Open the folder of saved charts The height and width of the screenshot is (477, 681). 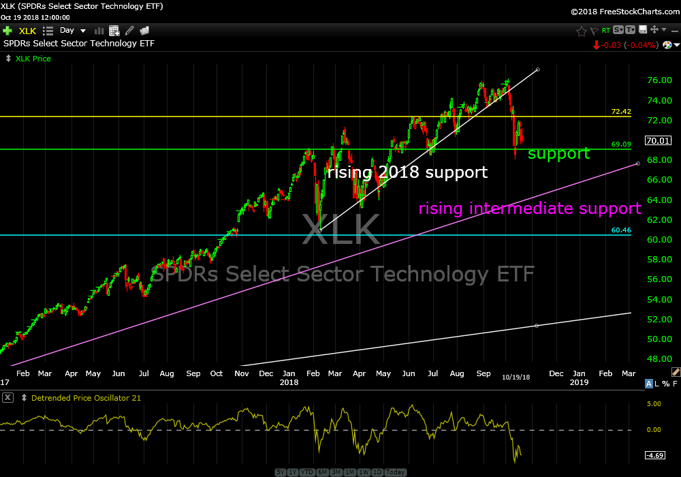tap(144, 31)
